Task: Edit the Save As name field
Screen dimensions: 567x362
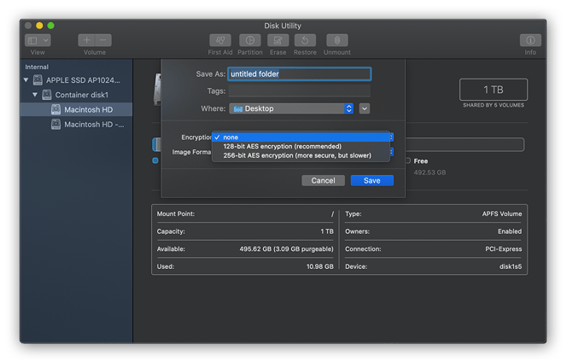Action: 300,73
